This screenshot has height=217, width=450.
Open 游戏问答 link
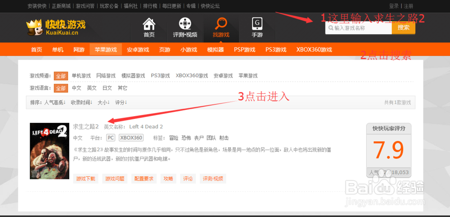point(85,6)
